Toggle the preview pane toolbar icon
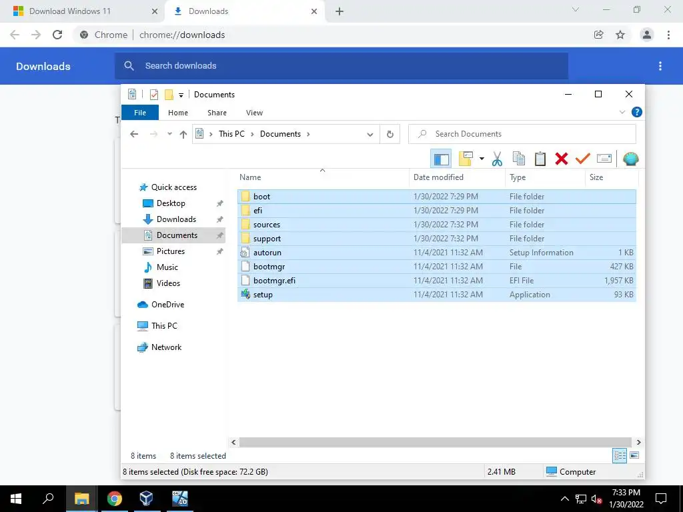Viewport: 683px width, 512px height. pyautogui.click(x=442, y=159)
